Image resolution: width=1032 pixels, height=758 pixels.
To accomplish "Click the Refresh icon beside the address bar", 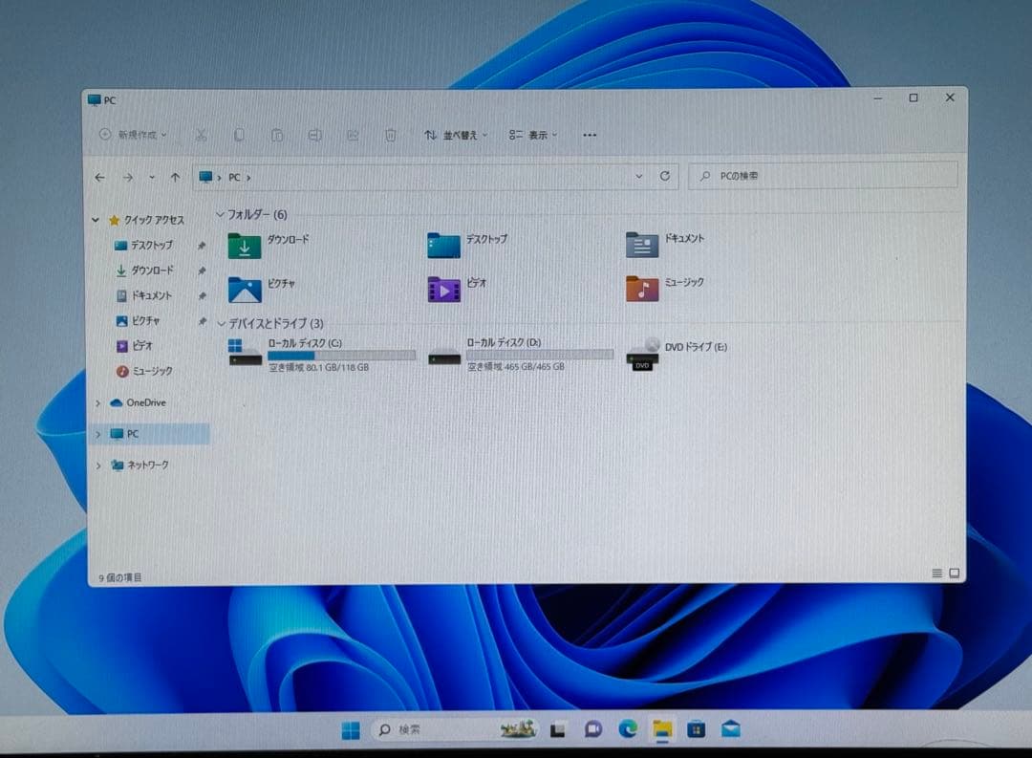I will [666, 176].
